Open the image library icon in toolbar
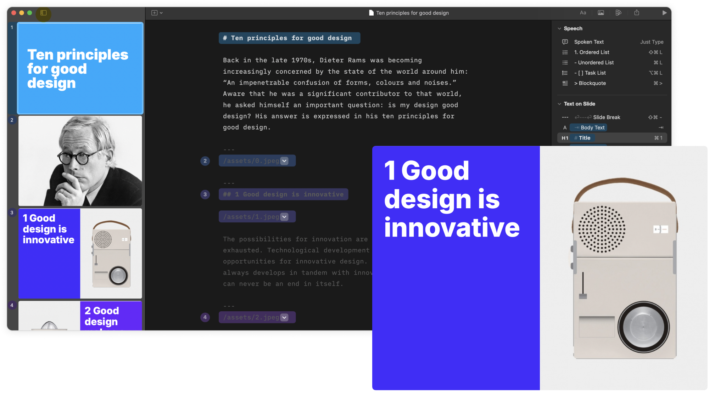Image resolution: width=726 pixels, height=408 pixels. pyautogui.click(x=601, y=13)
